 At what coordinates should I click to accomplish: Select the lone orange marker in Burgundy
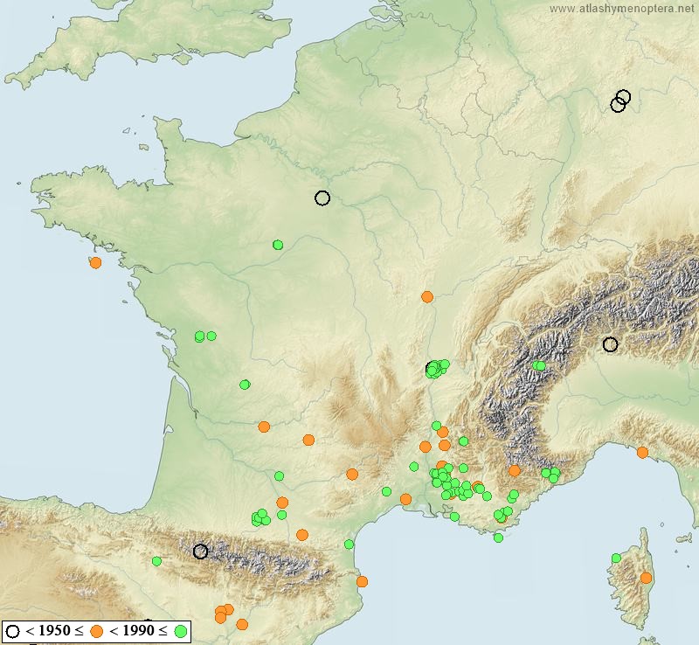pyautogui.click(x=427, y=296)
